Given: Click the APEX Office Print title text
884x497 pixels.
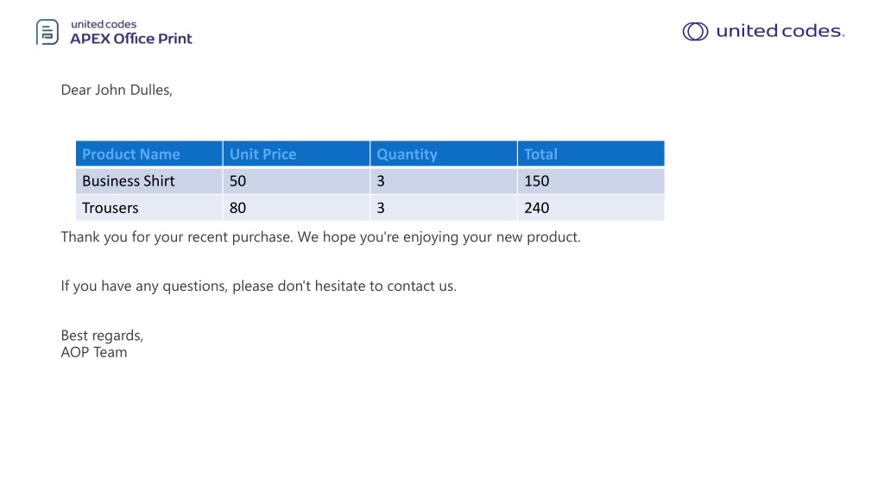Looking at the screenshot, I should pyautogui.click(x=131, y=39).
